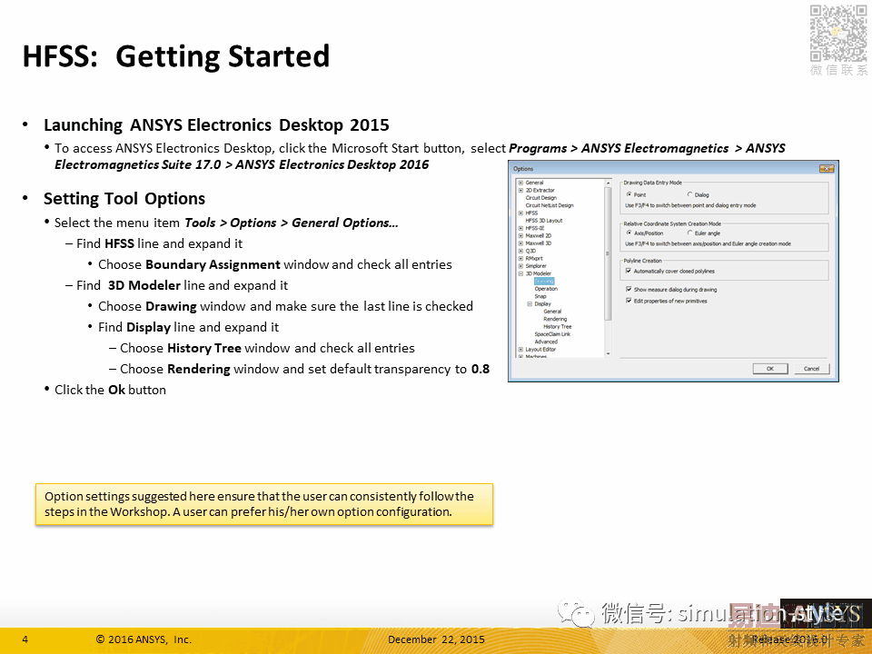Image resolution: width=872 pixels, height=654 pixels.
Task: Click the slide number 4 in footer
Action: pos(25,639)
